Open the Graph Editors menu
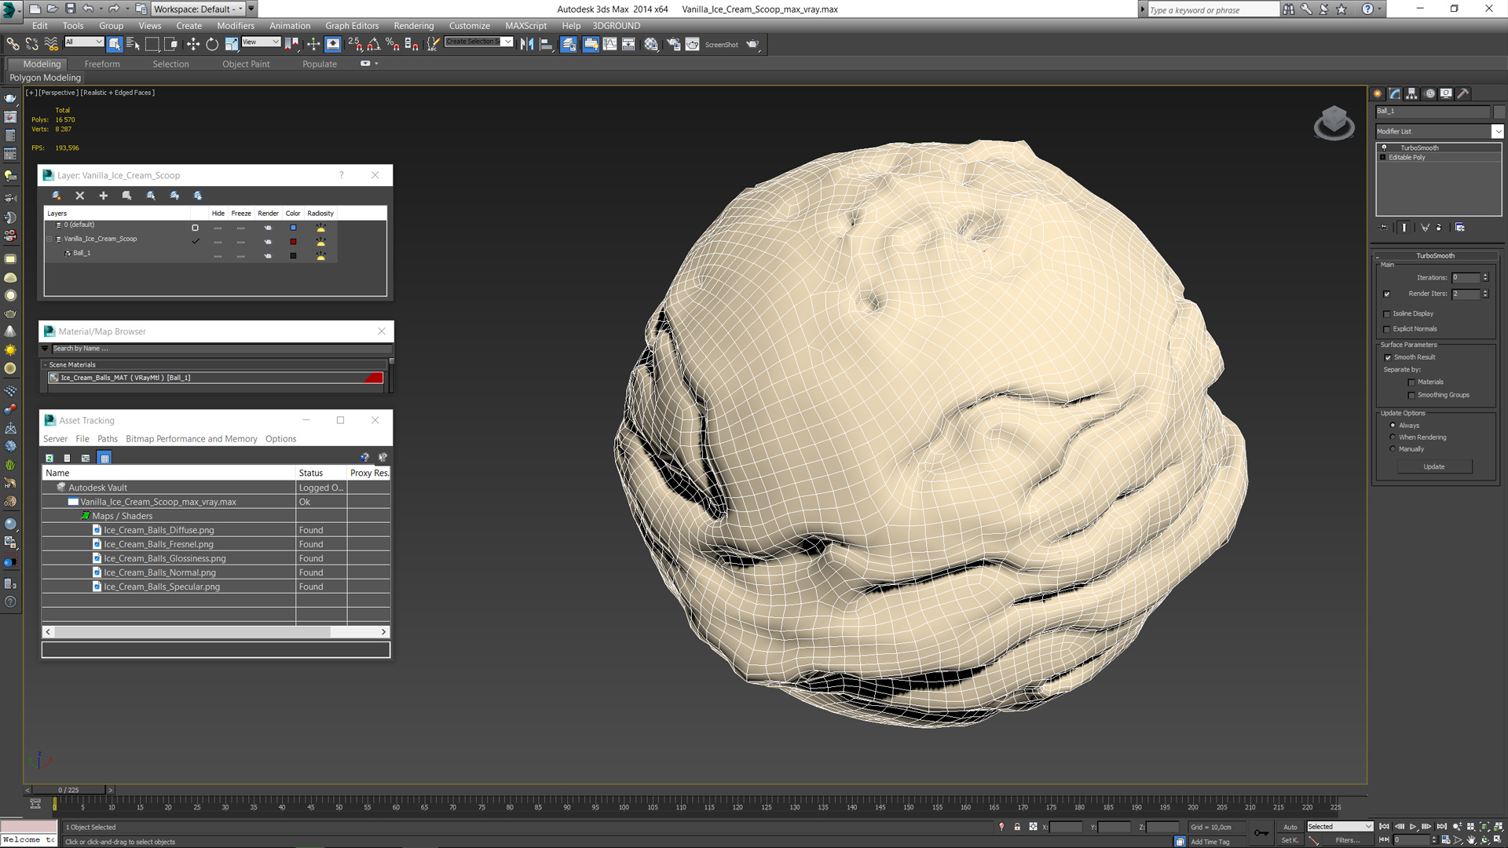Image resolution: width=1508 pixels, height=848 pixels. 352,26
